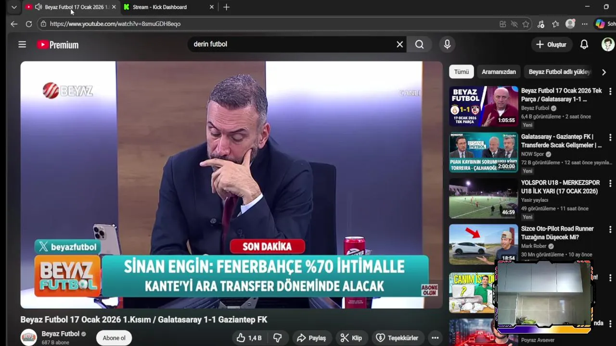The image size is (616, 346).
Task: Open options for Sizce Oto-Pilot Road Runner video
Action: (x=610, y=230)
